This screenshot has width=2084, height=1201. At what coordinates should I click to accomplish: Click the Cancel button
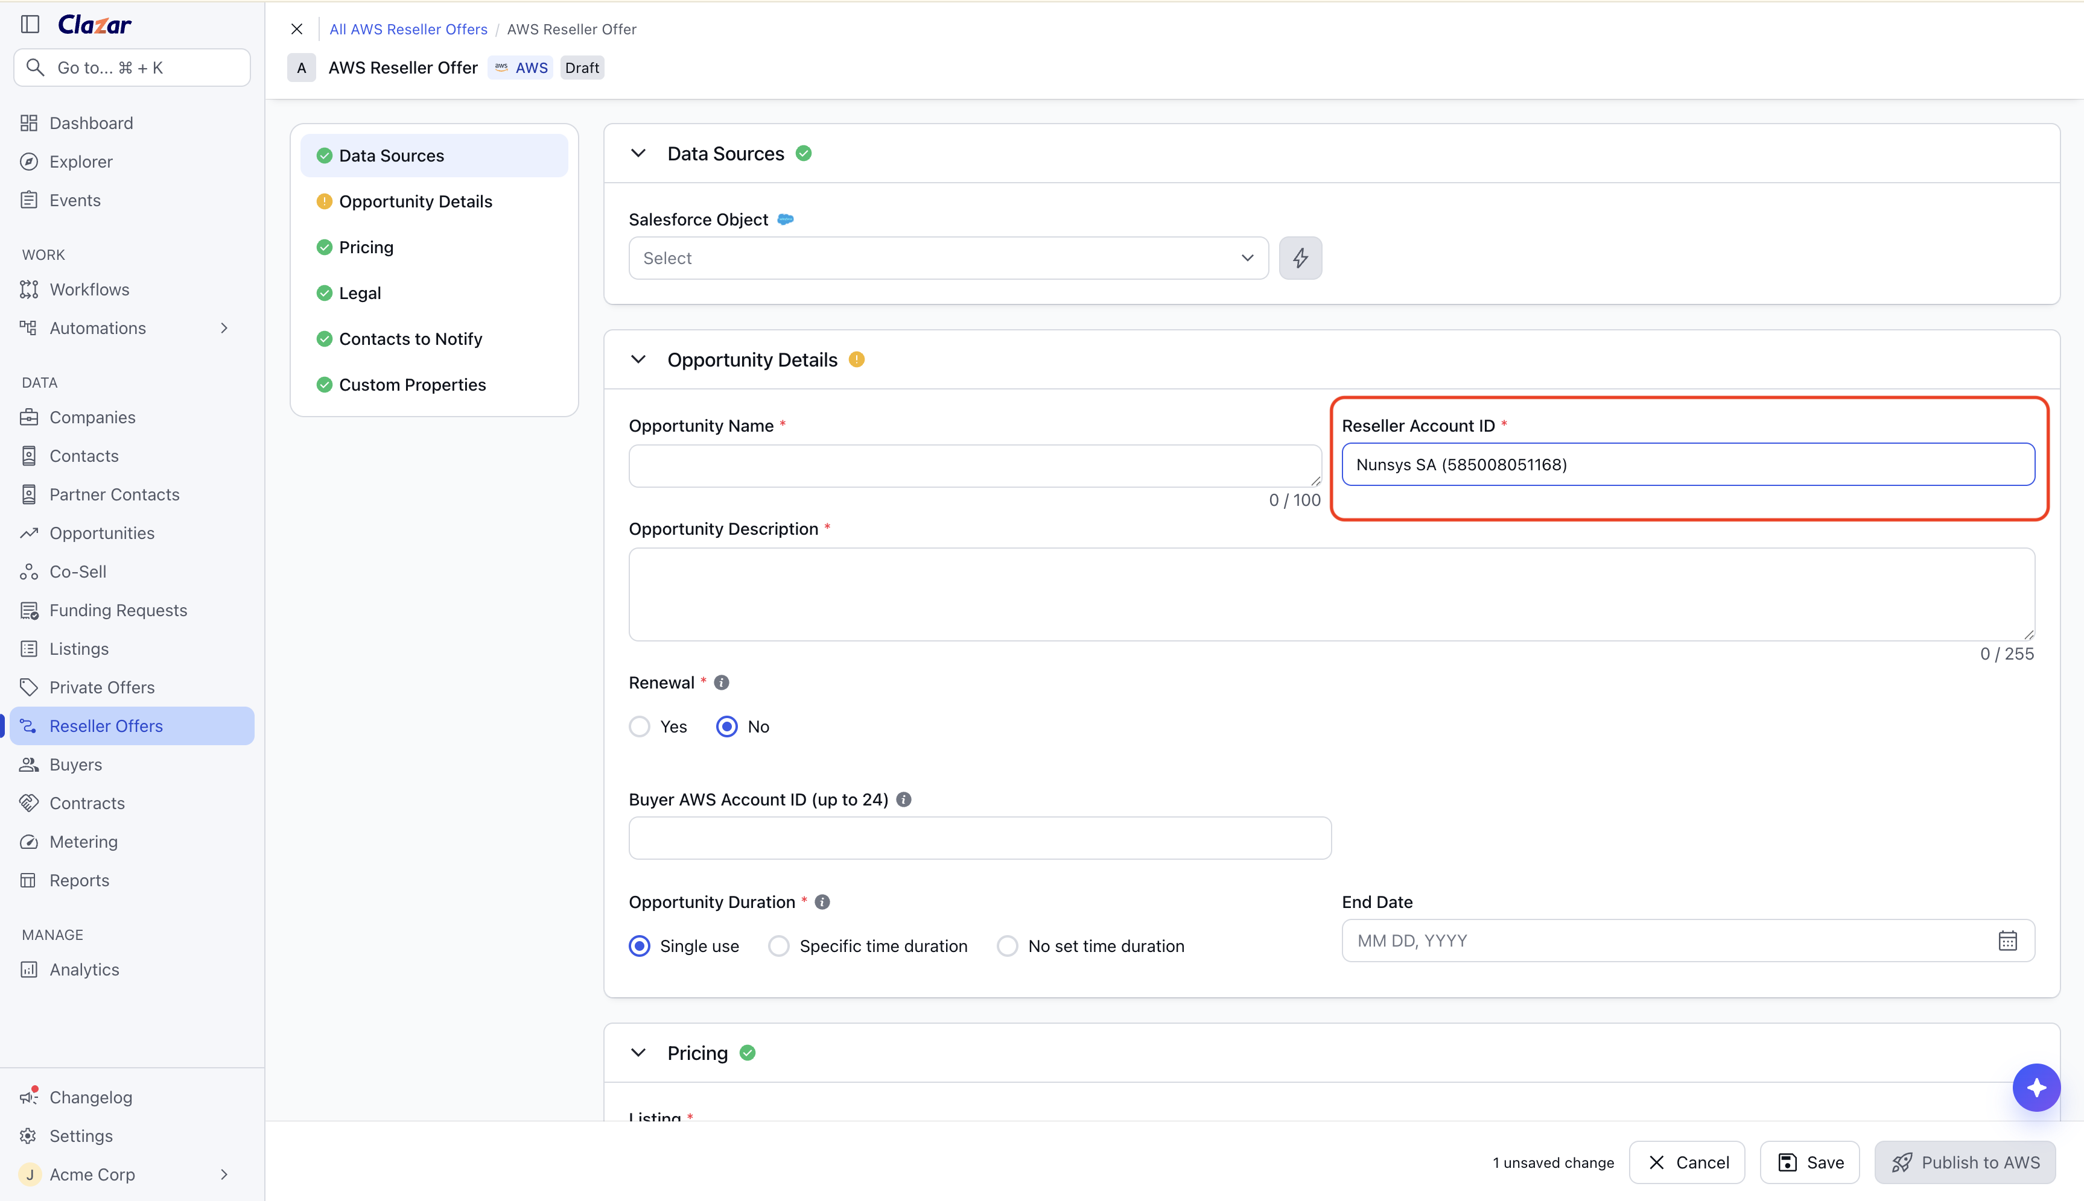tap(1687, 1162)
